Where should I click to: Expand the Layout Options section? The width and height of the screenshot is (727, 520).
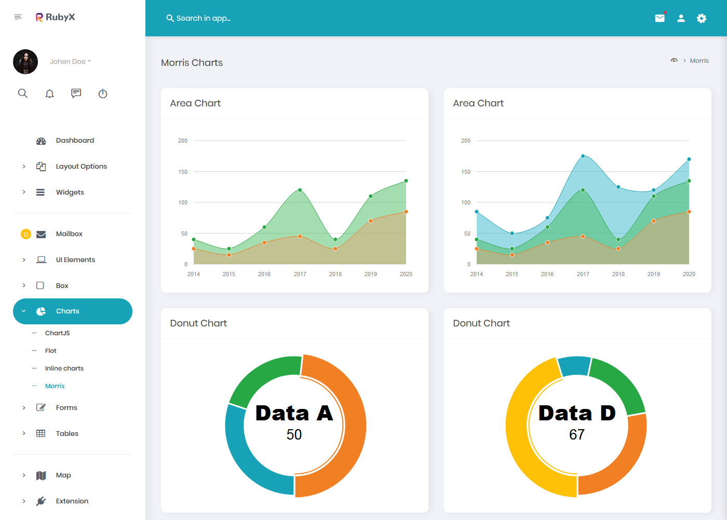tap(81, 166)
